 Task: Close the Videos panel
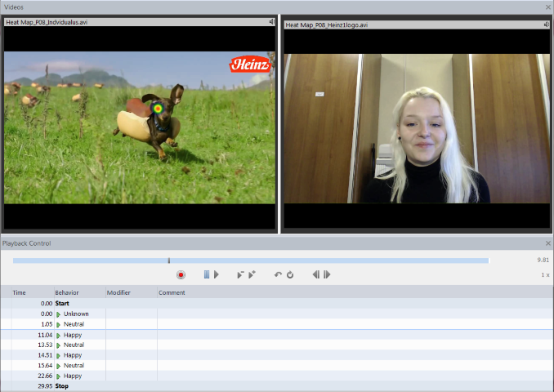[x=548, y=7]
